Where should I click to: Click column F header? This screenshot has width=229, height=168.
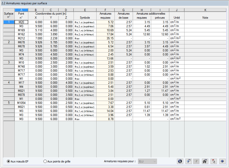[x=105, y=10]
